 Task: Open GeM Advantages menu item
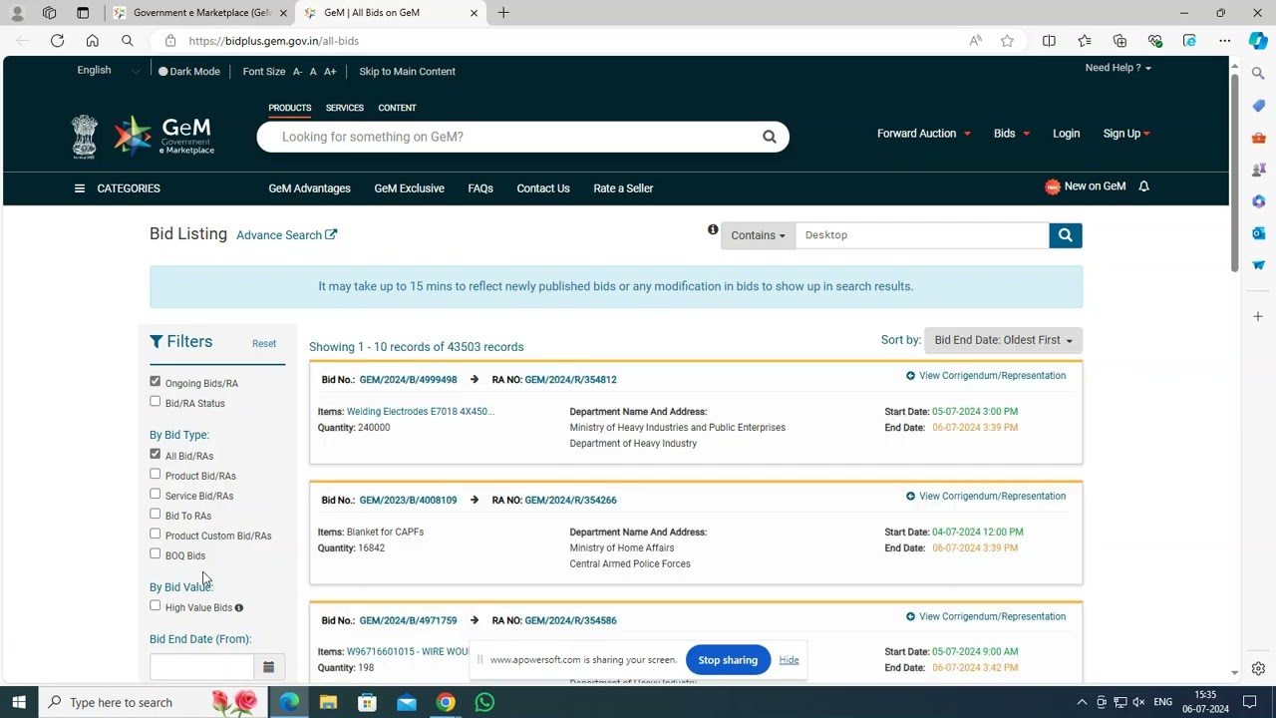point(309,188)
